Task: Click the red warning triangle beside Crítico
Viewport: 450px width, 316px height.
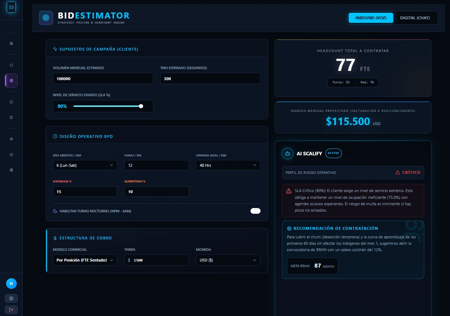Action: point(398,172)
